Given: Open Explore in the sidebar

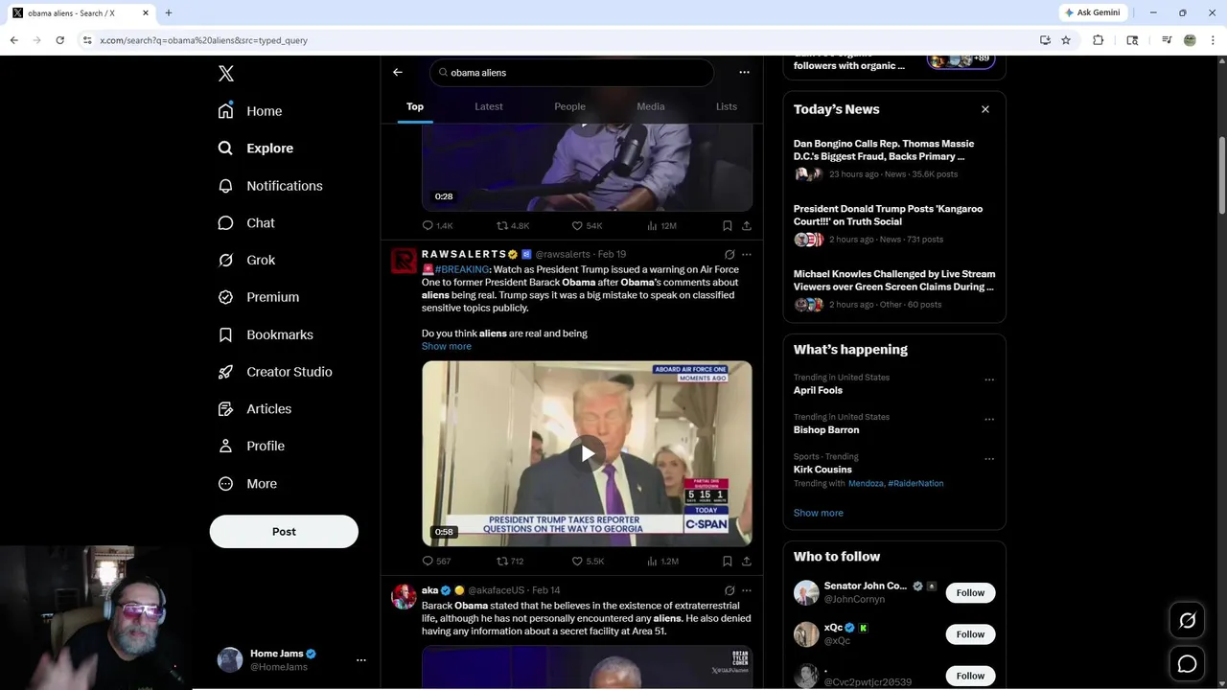Looking at the screenshot, I should point(256,149).
